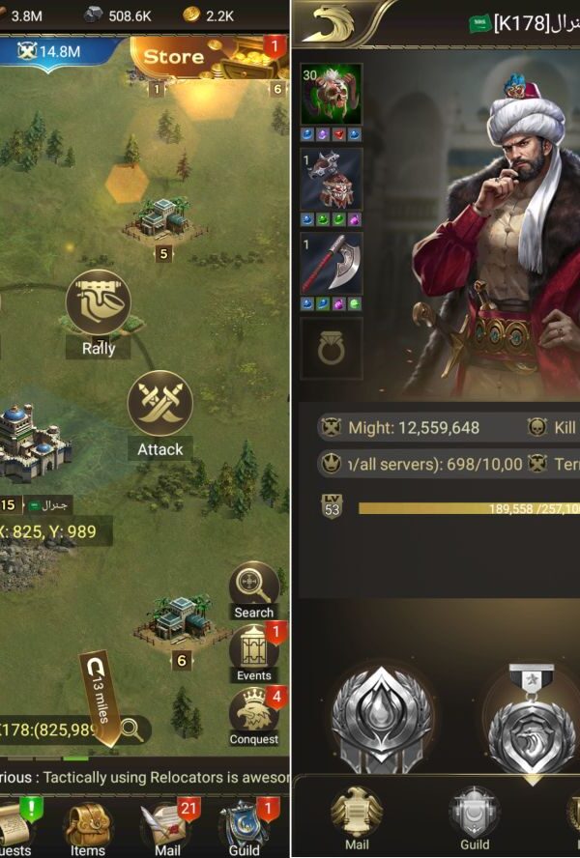
Task: Click the level 53 experience progress bar
Action: [469, 508]
